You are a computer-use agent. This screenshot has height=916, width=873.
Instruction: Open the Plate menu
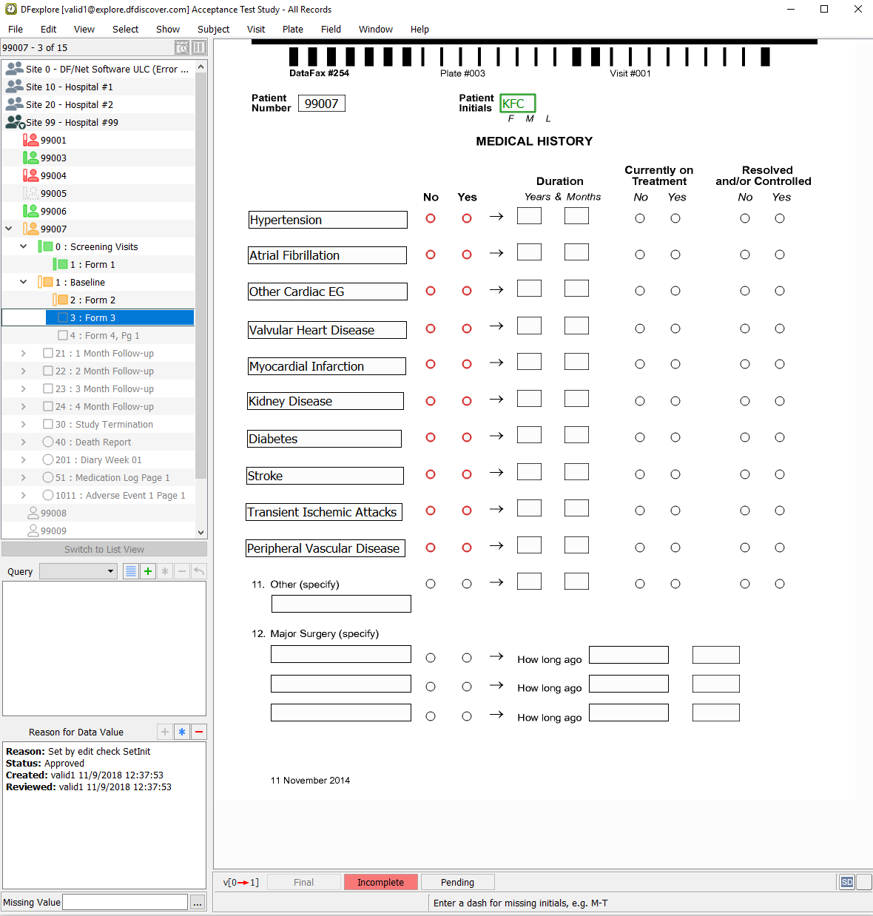coord(293,30)
